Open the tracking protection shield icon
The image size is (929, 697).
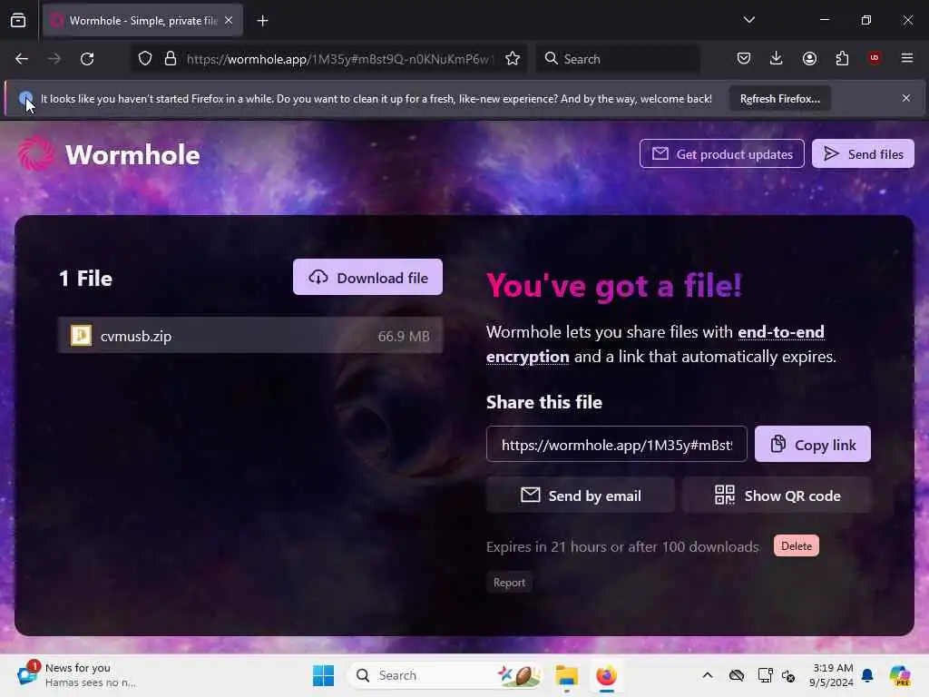145,59
